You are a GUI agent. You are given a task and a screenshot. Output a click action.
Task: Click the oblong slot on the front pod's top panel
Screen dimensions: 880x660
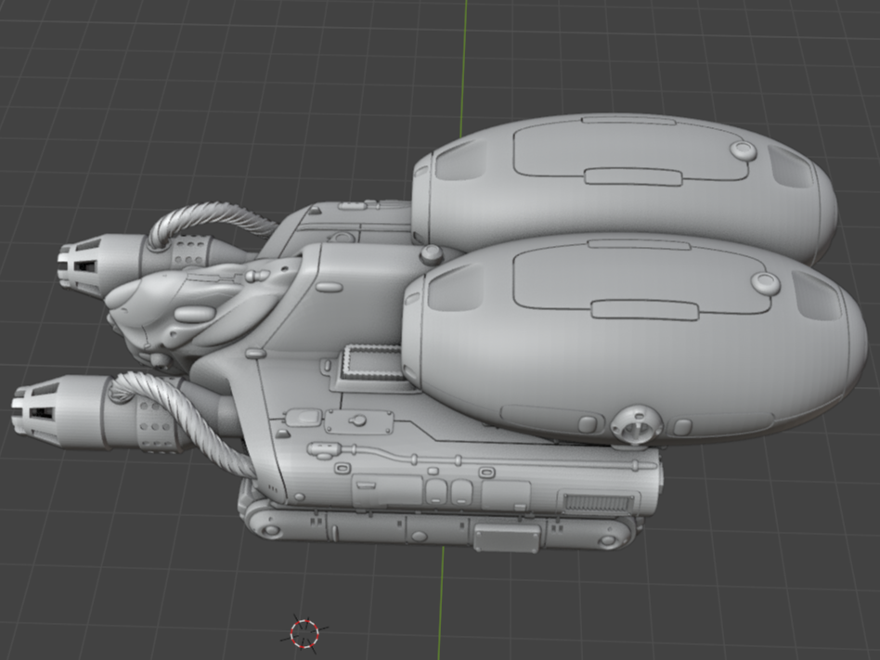[x=643, y=310]
